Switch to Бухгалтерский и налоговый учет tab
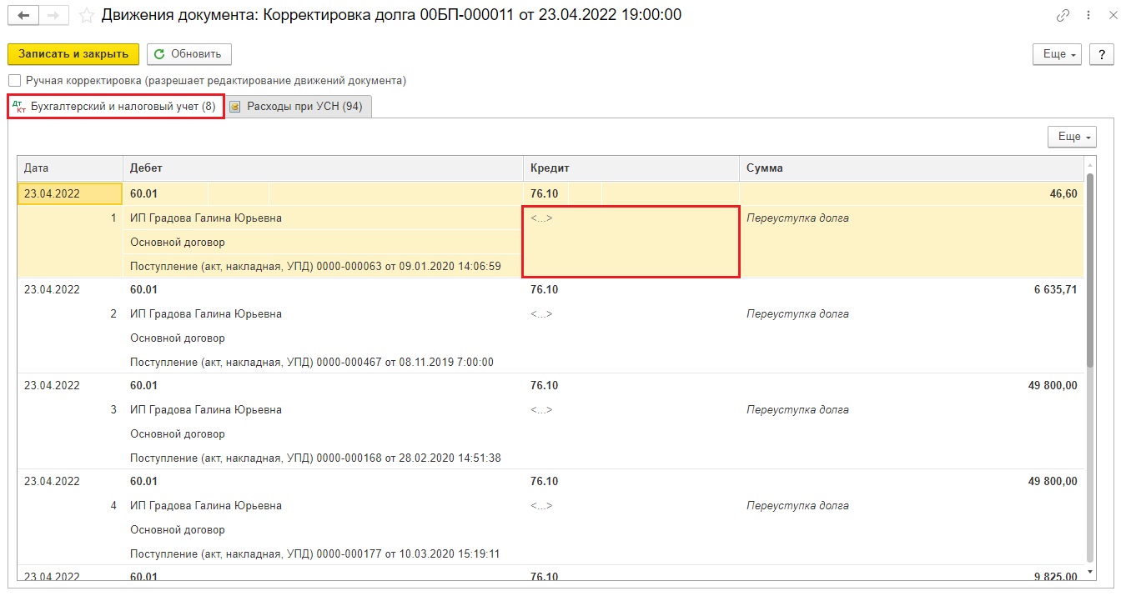This screenshot has width=1121, height=596. click(x=116, y=107)
